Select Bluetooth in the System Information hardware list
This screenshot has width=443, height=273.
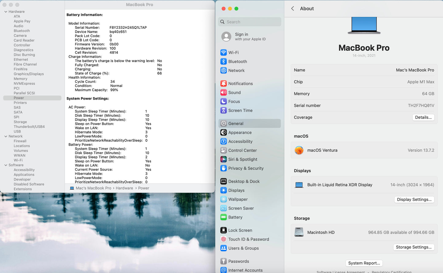22,31
